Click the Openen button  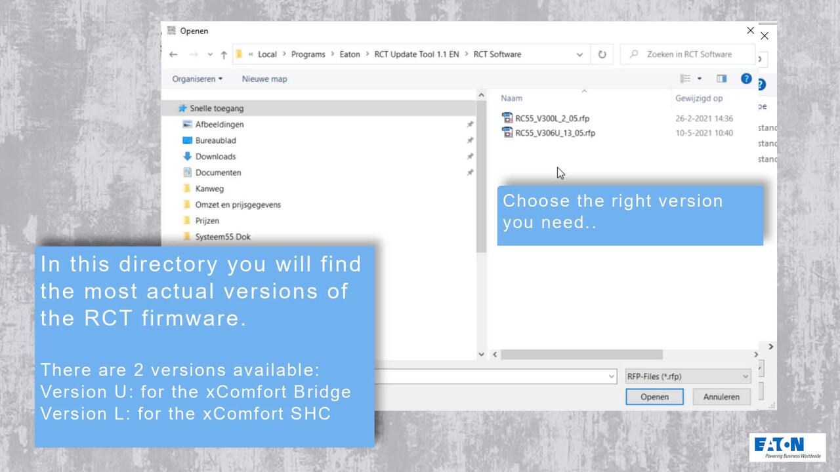click(x=654, y=397)
